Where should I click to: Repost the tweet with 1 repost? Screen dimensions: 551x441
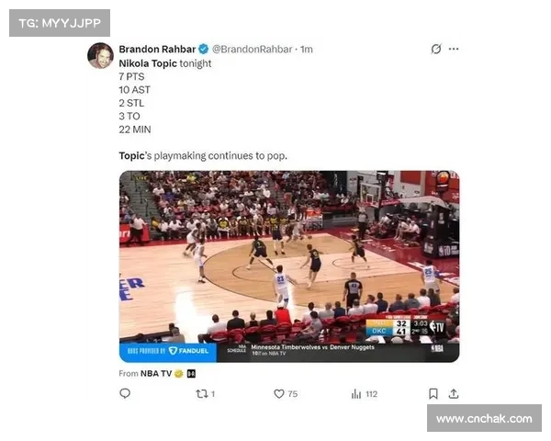pyautogui.click(x=206, y=394)
